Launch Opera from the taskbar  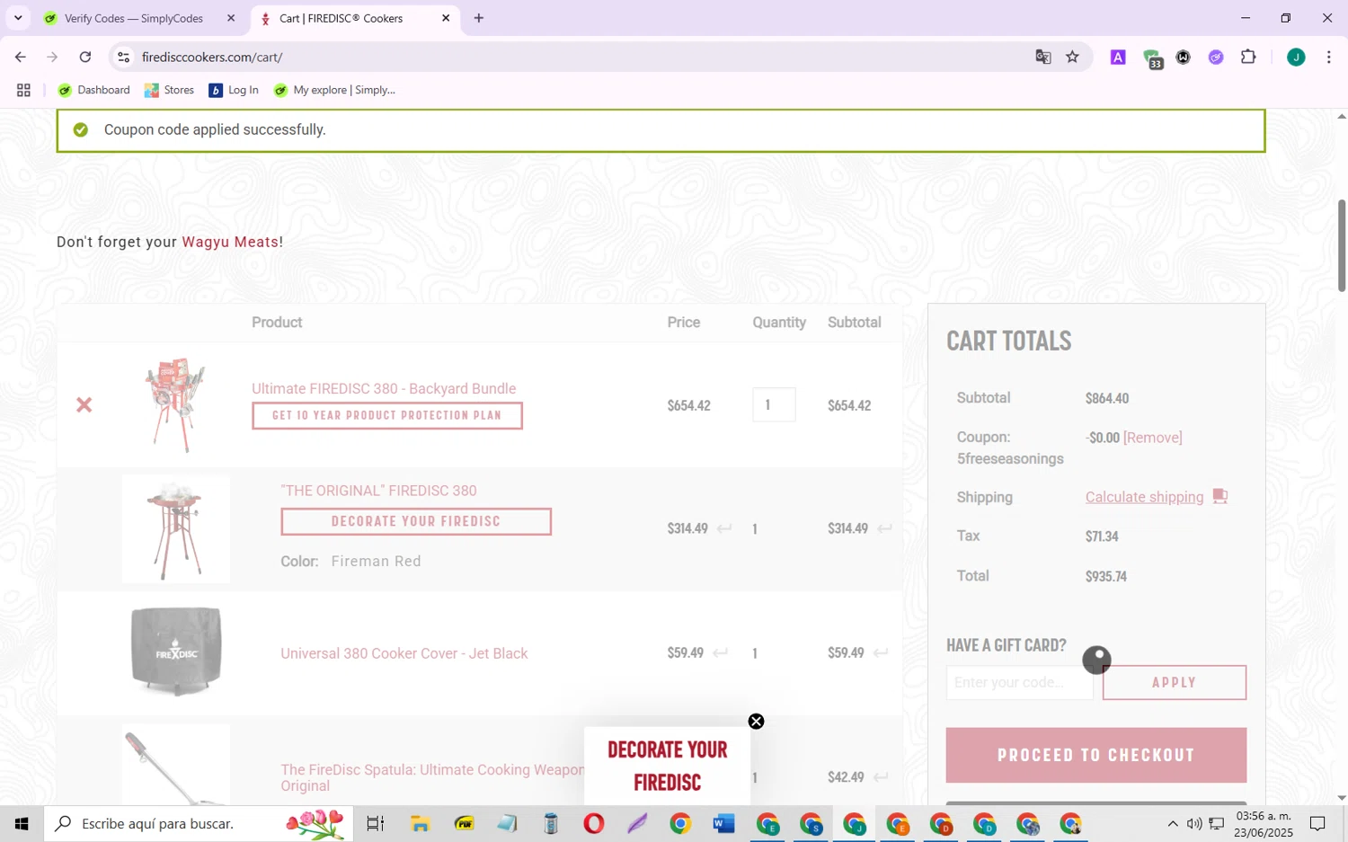[593, 823]
